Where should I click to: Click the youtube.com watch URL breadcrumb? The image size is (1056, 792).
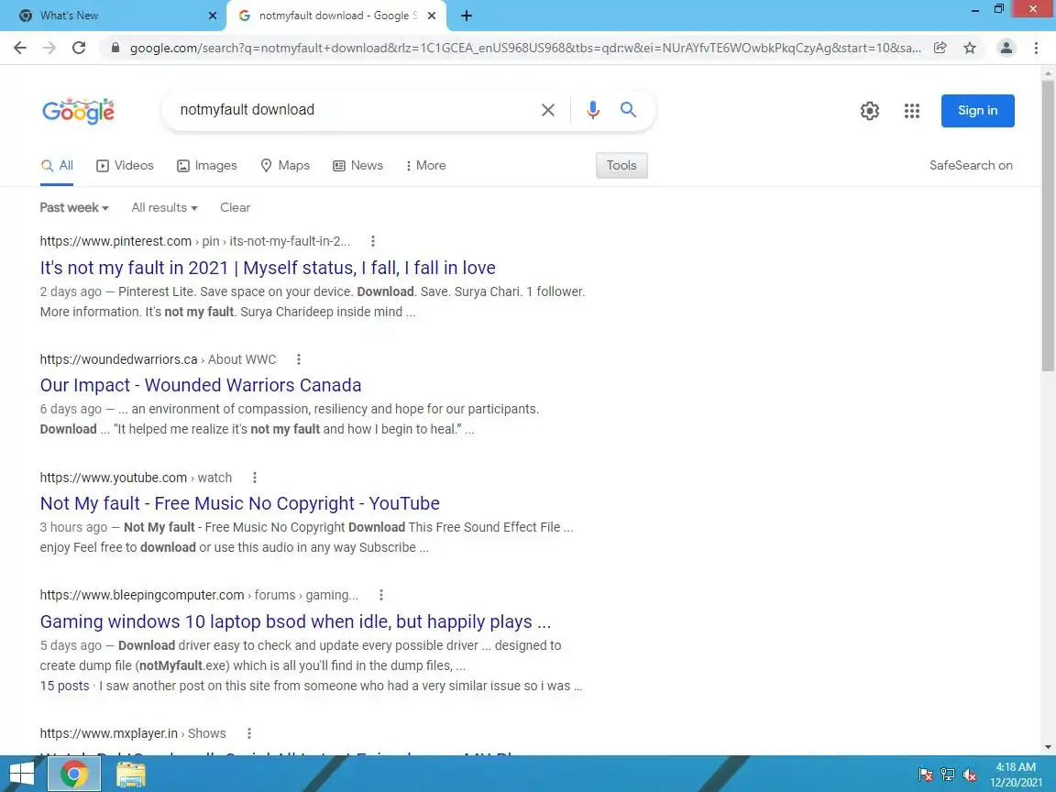[x=136, y=478]
